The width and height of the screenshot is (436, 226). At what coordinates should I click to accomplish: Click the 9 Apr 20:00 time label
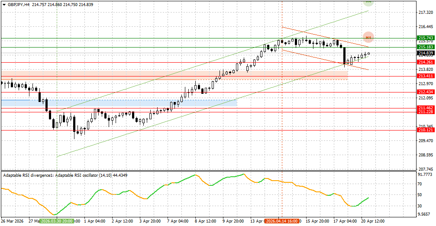pyautogui.click(x=233, y=221)
